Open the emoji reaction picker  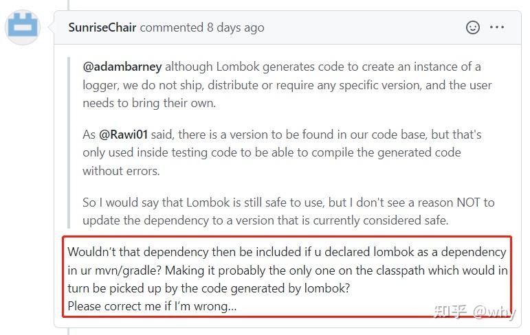(473, 27)
